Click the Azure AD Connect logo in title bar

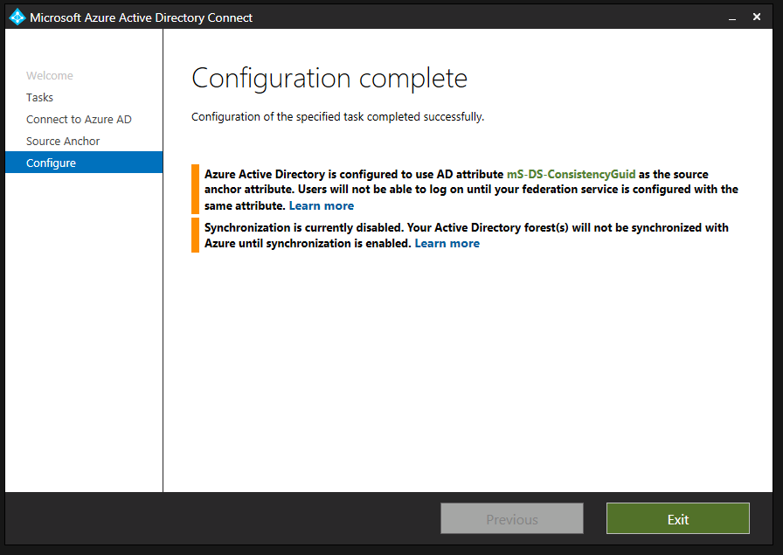point(17,17)
